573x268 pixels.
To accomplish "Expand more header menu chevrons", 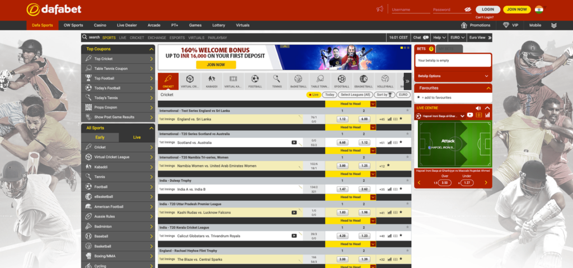I will [554, 25].
